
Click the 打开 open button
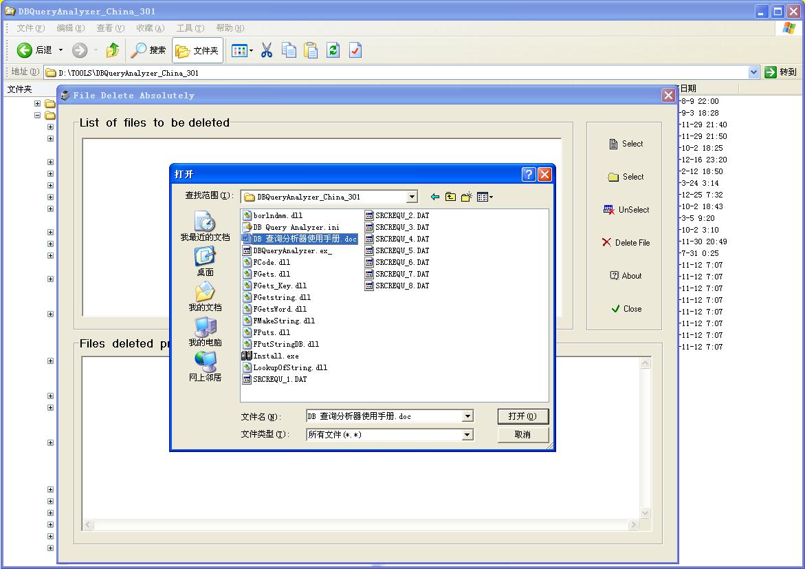pyautogui.click(x=522, y=416)
